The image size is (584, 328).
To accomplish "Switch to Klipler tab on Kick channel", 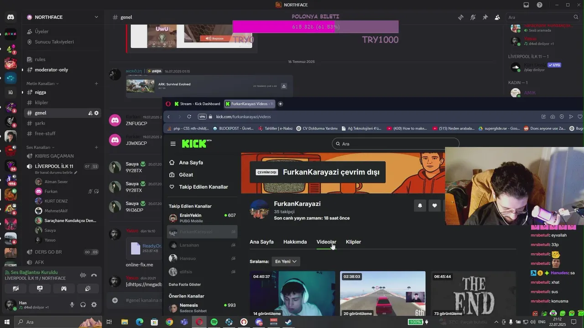I will [353, 242].
